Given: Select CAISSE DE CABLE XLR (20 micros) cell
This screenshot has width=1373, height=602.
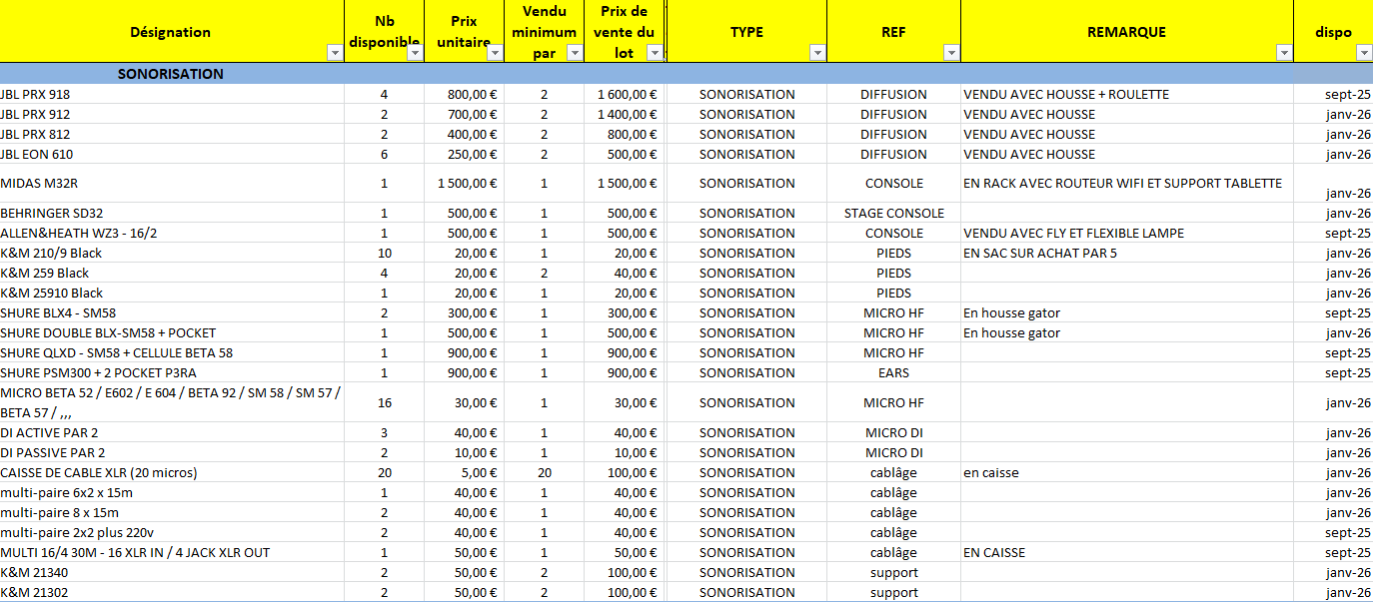Looking at the screenshot, I should tap(171, 472).
